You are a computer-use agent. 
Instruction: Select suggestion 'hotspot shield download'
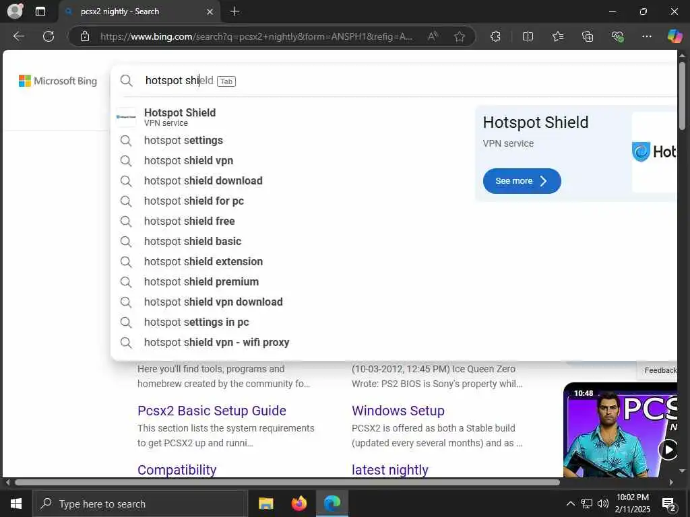point(290,180)
